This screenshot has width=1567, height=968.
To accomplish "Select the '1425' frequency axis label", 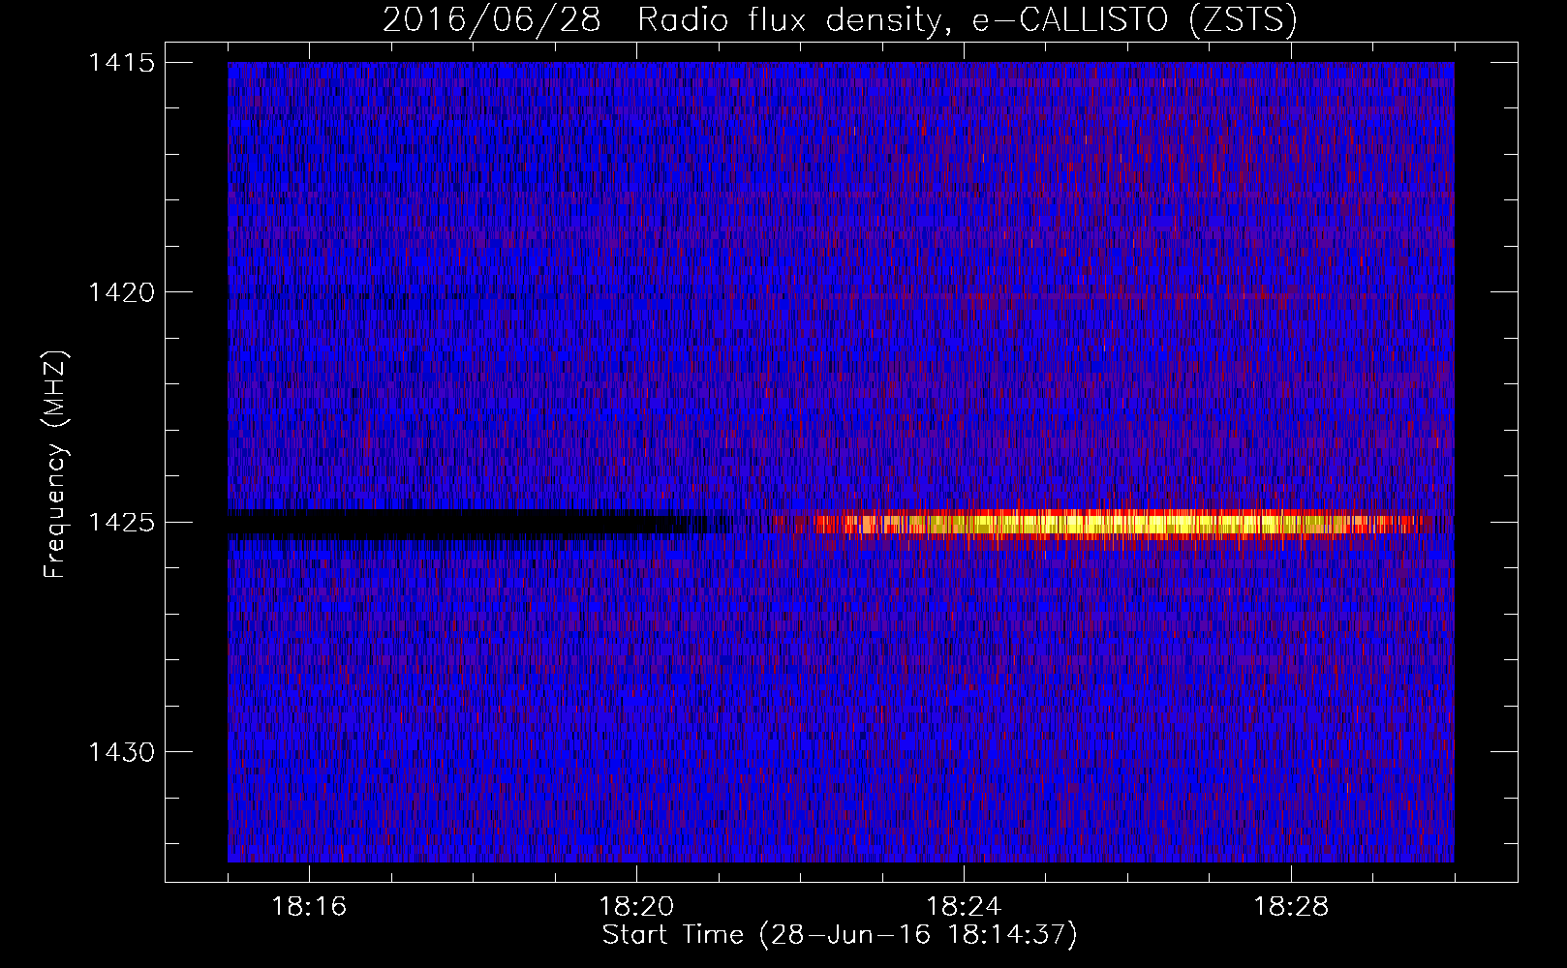I will point(121,523).
